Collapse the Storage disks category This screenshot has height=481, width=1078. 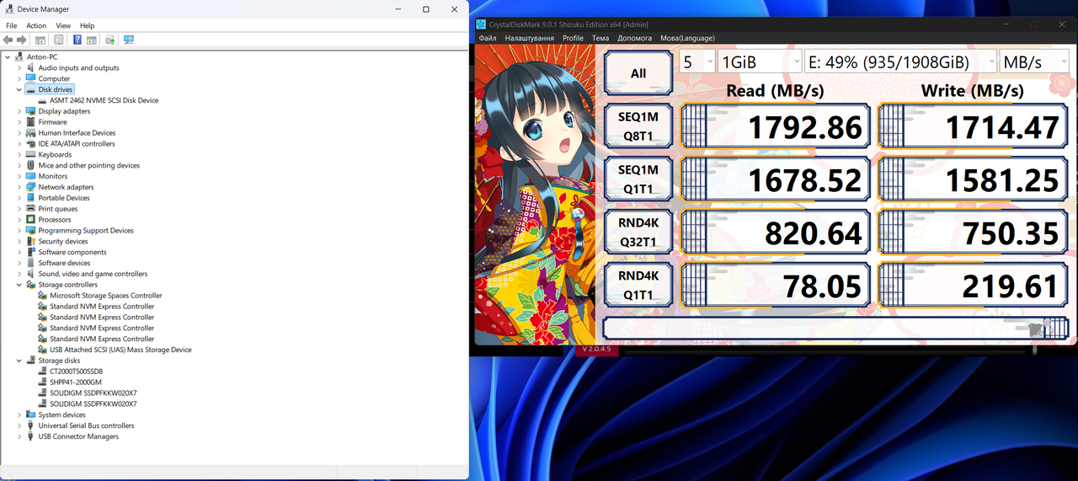(x=19, y=361)
